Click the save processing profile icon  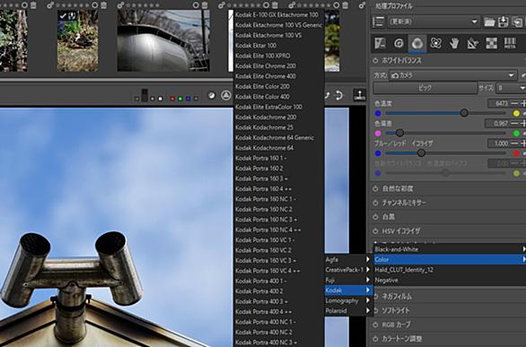pos(504,22)
